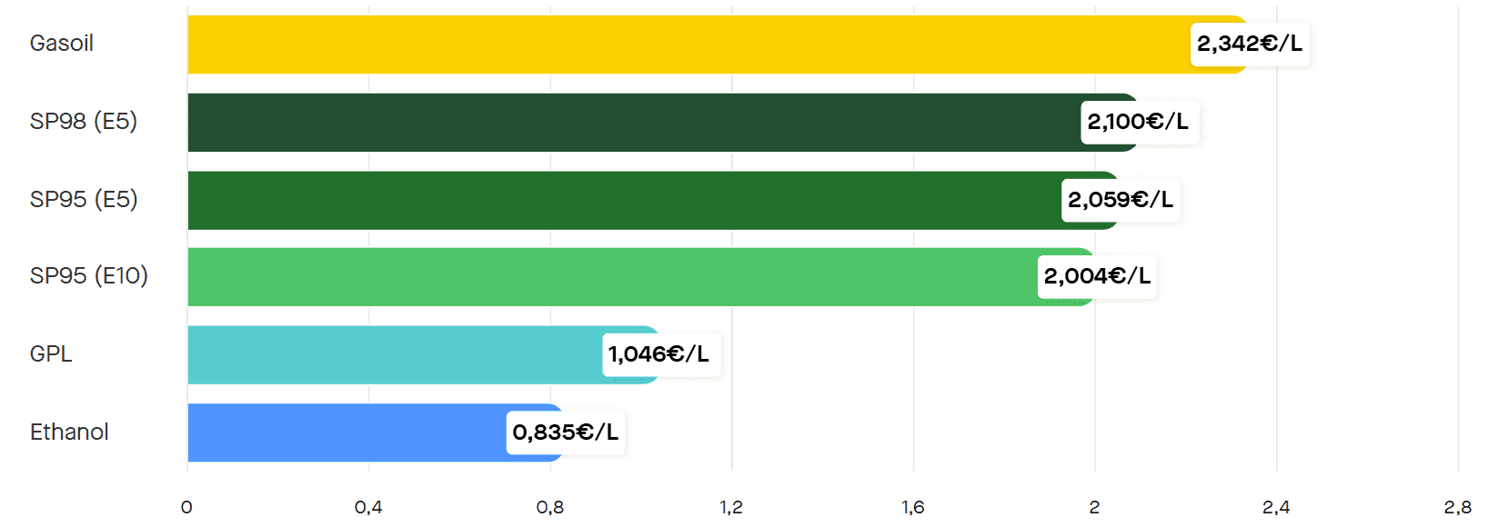Click the SP95 (E5) category label
This screenshot has width=1498, height=527.
(84, 200)
